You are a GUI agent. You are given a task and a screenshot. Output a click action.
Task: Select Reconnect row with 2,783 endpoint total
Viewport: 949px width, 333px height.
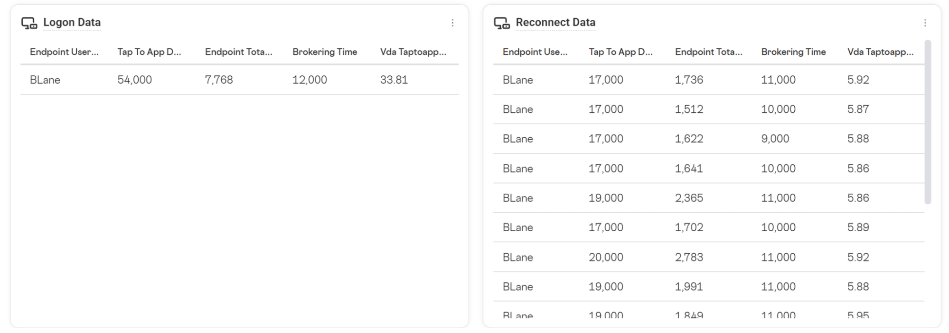pyautogui.click(x=709, y=257)
